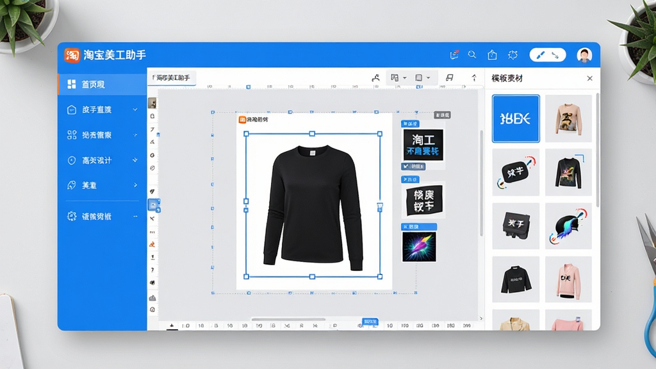Click the path/node edit icon in canvas toolbar

tap(375, 78)
